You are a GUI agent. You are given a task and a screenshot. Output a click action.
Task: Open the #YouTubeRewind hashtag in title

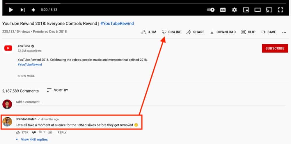point(117,24)
